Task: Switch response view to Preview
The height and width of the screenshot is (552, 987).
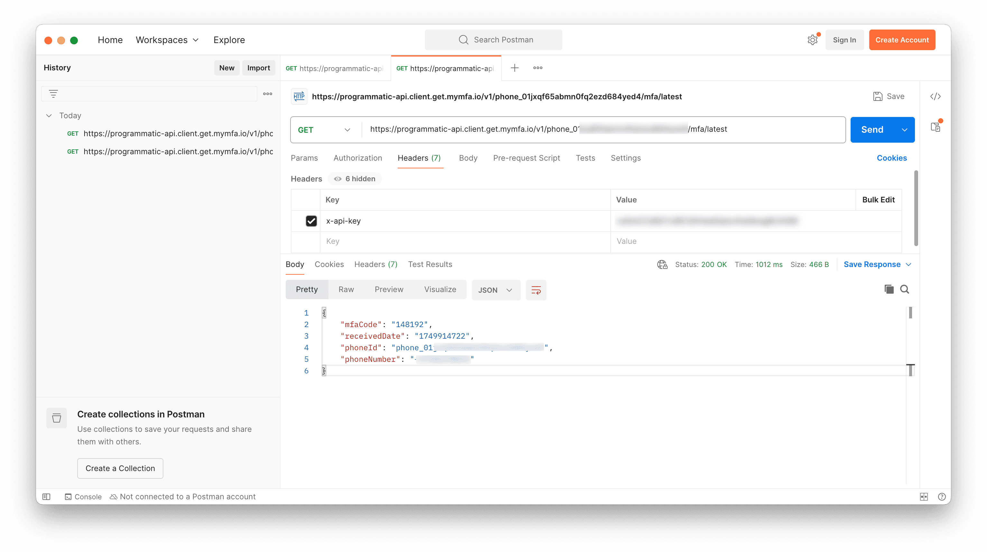Action: [389, 289]
